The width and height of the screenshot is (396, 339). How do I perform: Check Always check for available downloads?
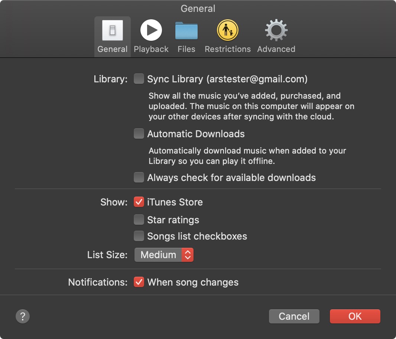coord(139,178)
